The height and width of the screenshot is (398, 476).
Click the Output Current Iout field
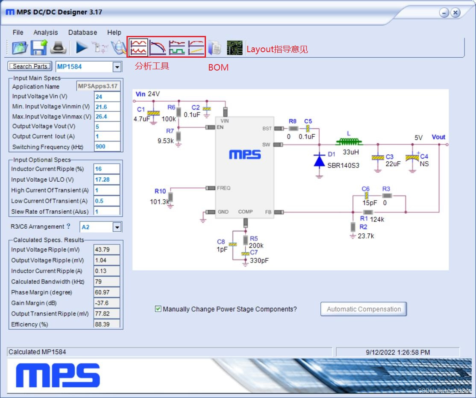(x=108, y=136)
